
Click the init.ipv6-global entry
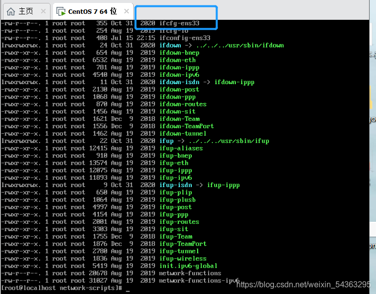tap(188, 266)
